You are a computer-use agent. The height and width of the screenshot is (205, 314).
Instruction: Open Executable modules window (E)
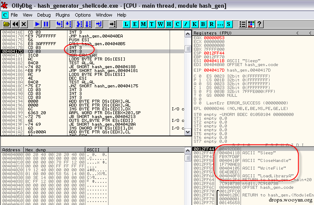point(135,24)
